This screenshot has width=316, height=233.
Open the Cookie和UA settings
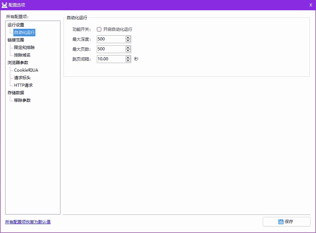[26, 70]
